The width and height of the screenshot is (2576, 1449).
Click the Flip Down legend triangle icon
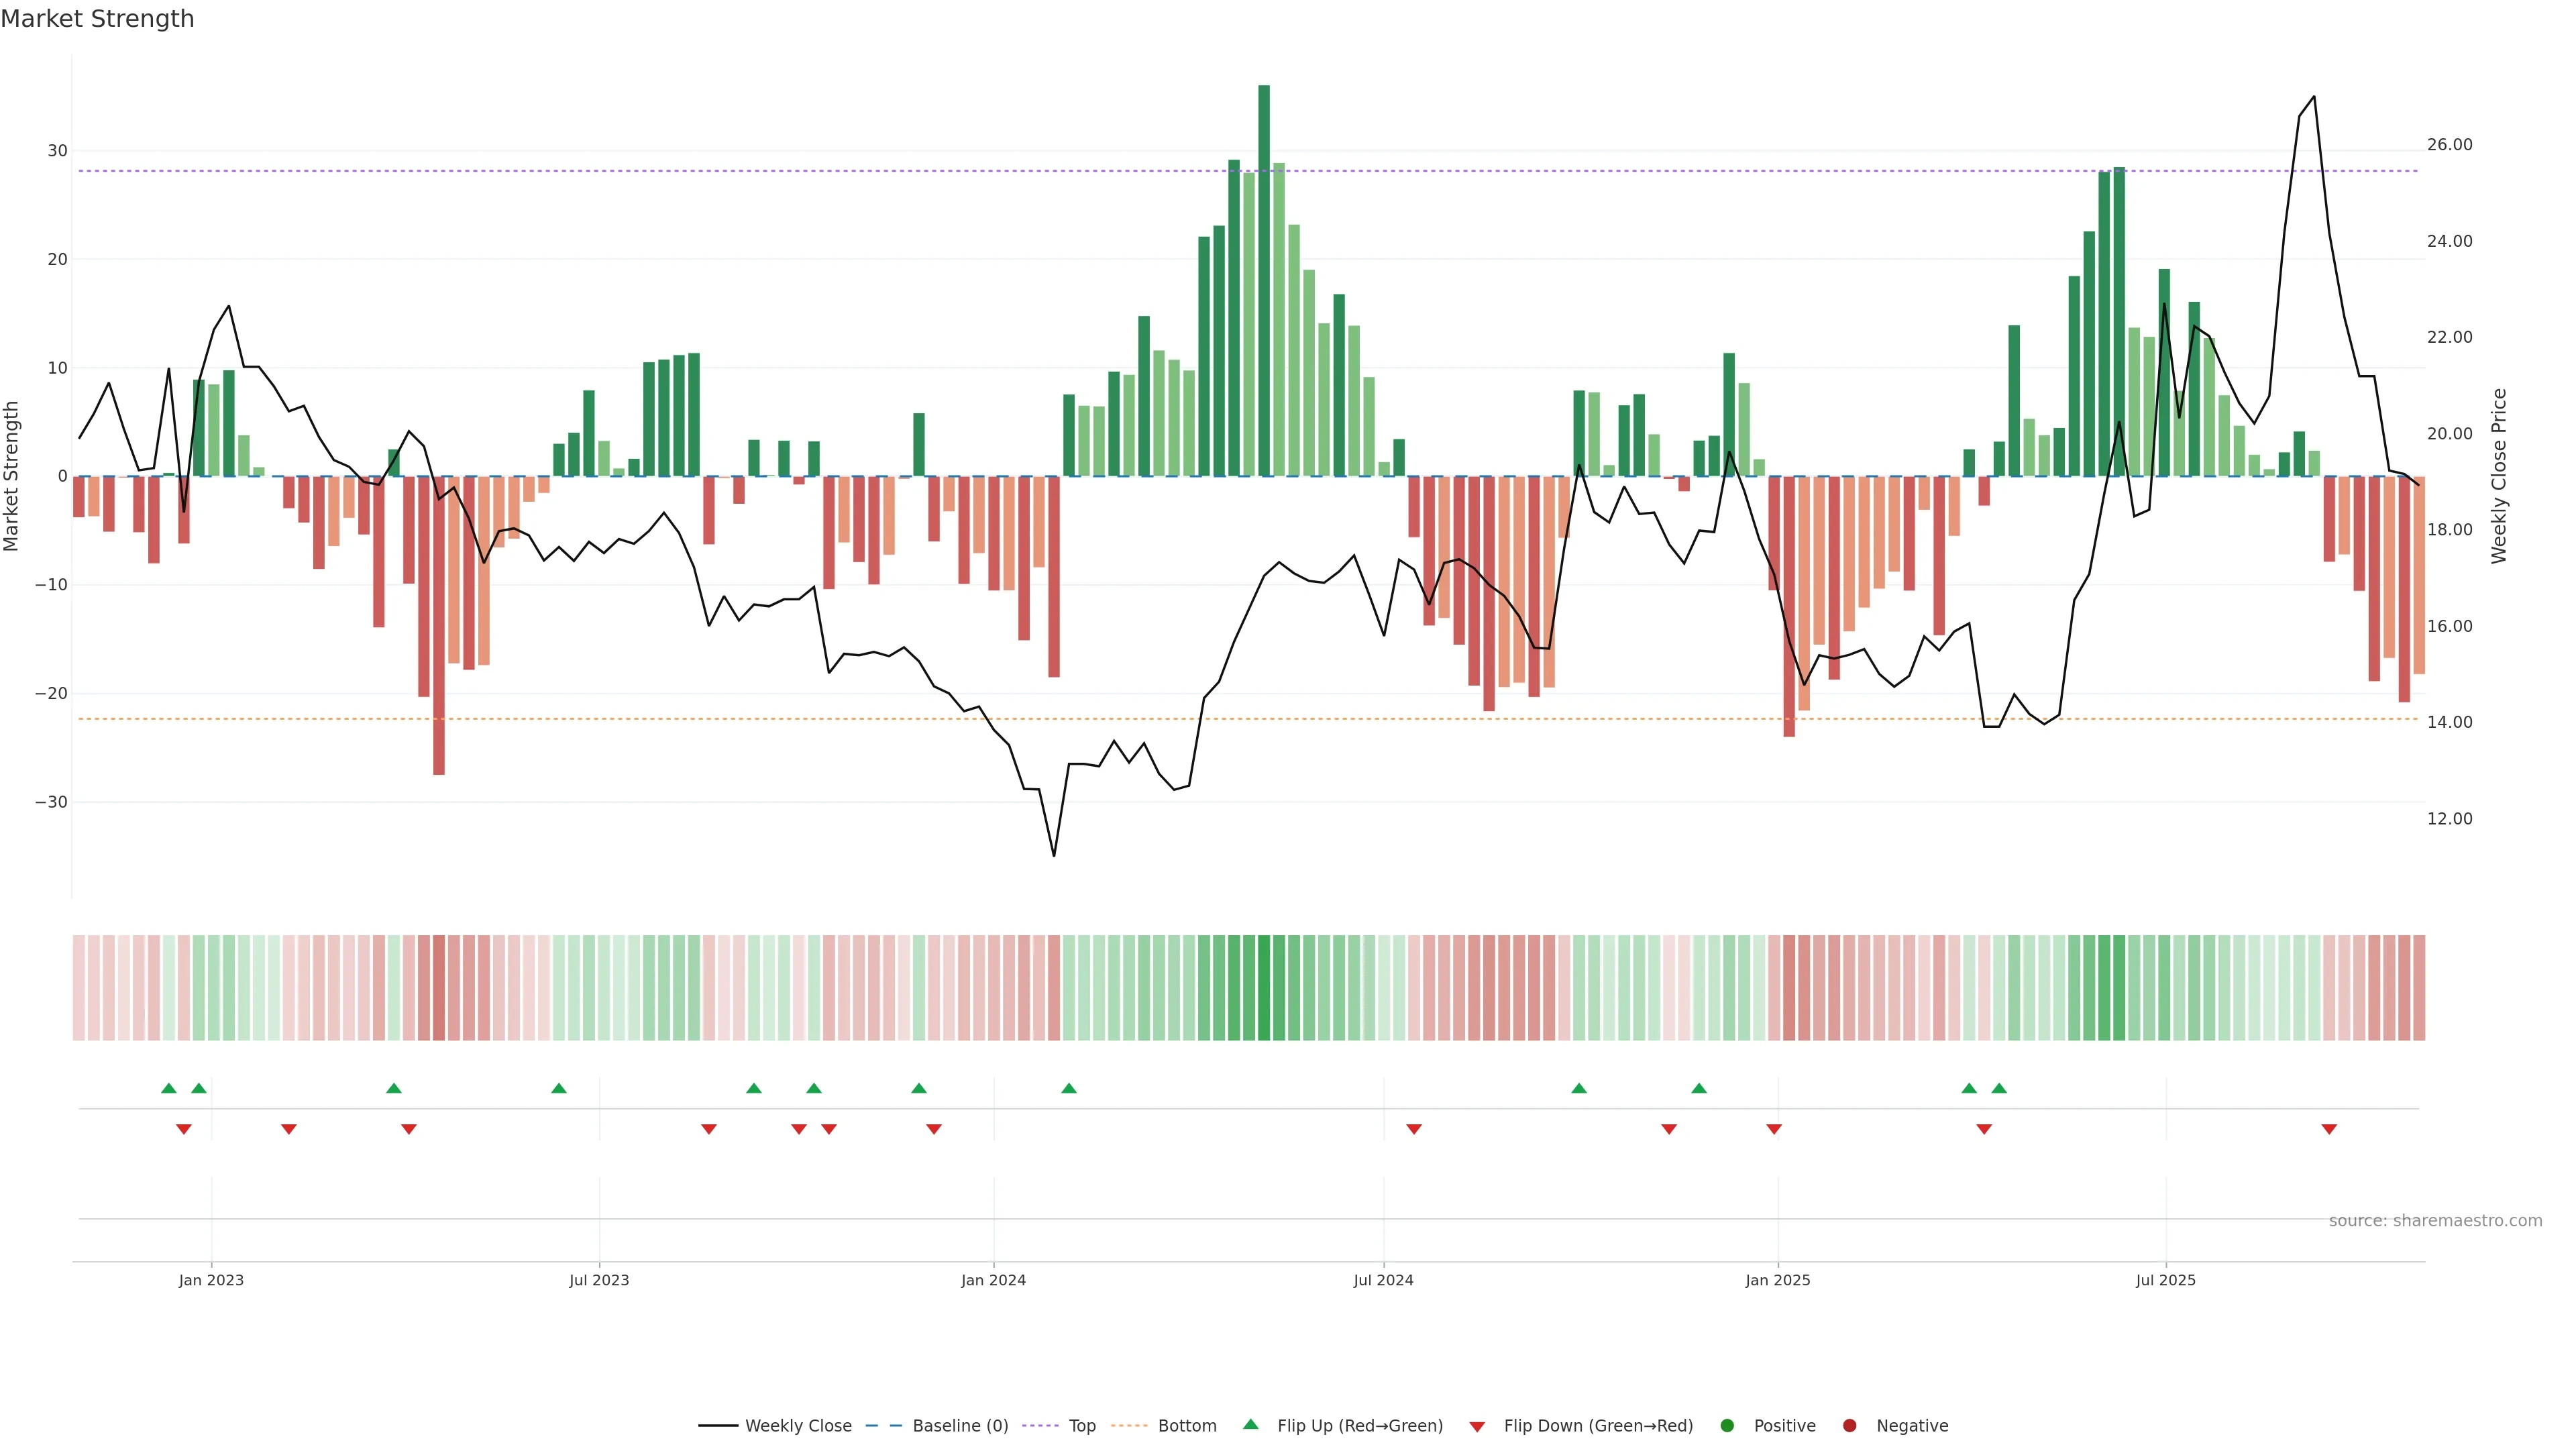[x=1477, y=1427]
